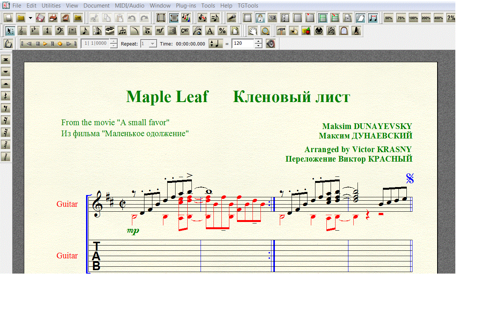Select the HyperScribe keyboard tool
483x310 pixels.
point(109,31)
